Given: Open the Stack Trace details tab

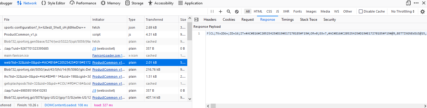Looking at the screenshot, I should [309, 20].
